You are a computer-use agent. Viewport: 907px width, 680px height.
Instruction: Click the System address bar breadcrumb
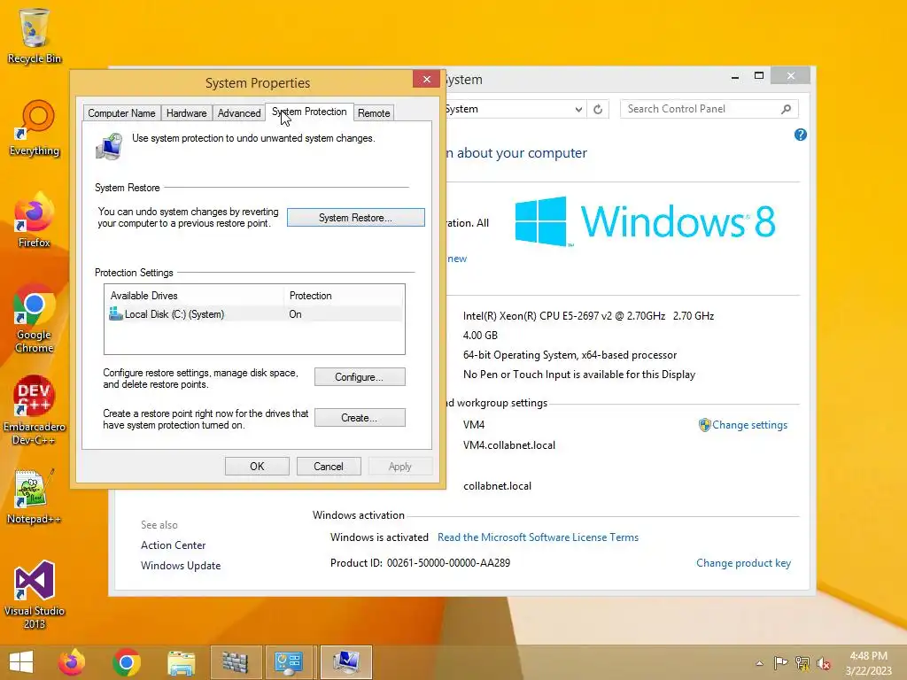[461, 109]
